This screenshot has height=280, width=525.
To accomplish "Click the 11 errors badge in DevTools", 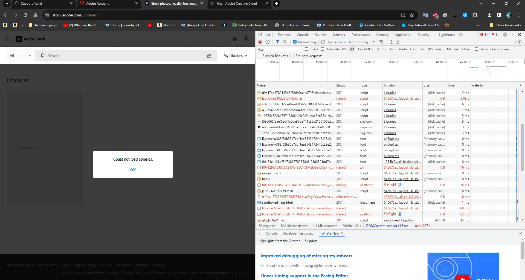I will click(x=484, y=34).
